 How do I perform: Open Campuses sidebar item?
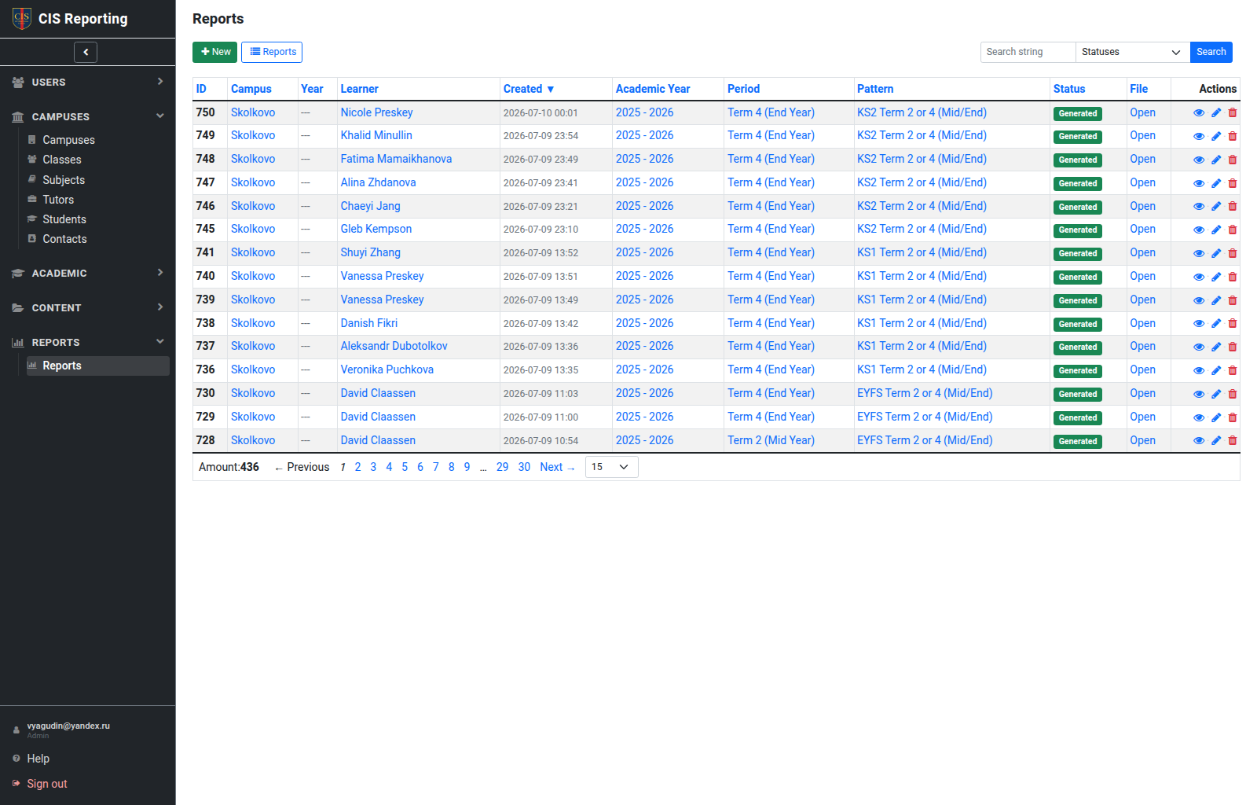tap(68, 140)
